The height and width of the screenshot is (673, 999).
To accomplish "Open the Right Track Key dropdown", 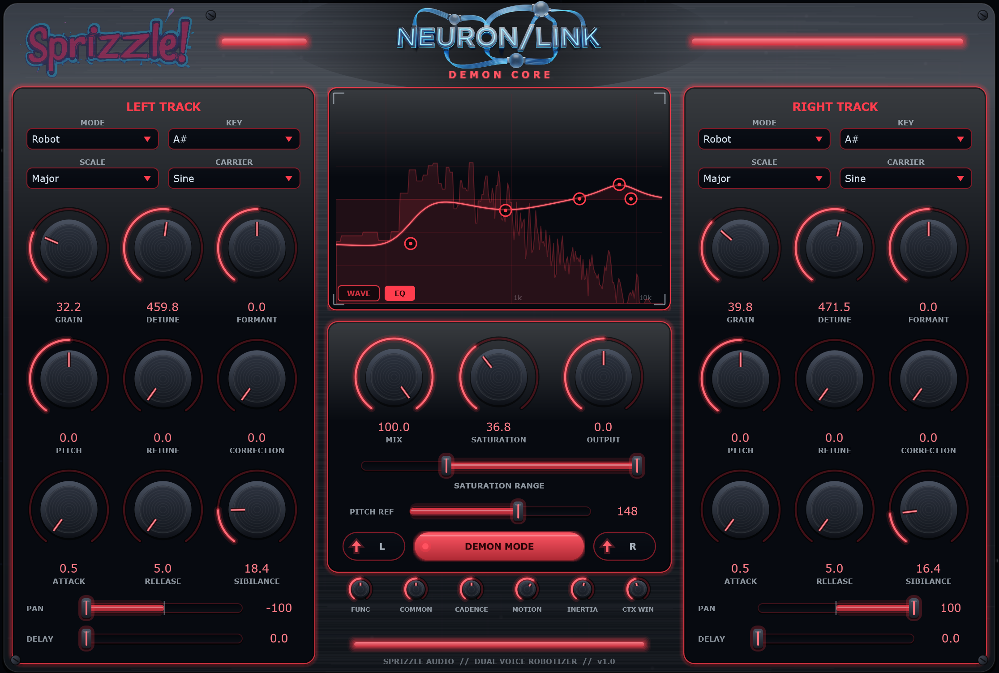I will coord(906,139).
